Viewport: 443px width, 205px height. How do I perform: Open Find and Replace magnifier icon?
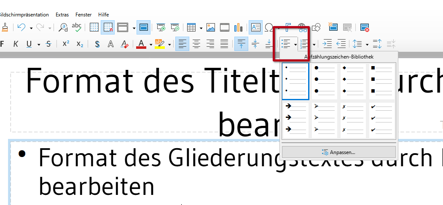63,27
